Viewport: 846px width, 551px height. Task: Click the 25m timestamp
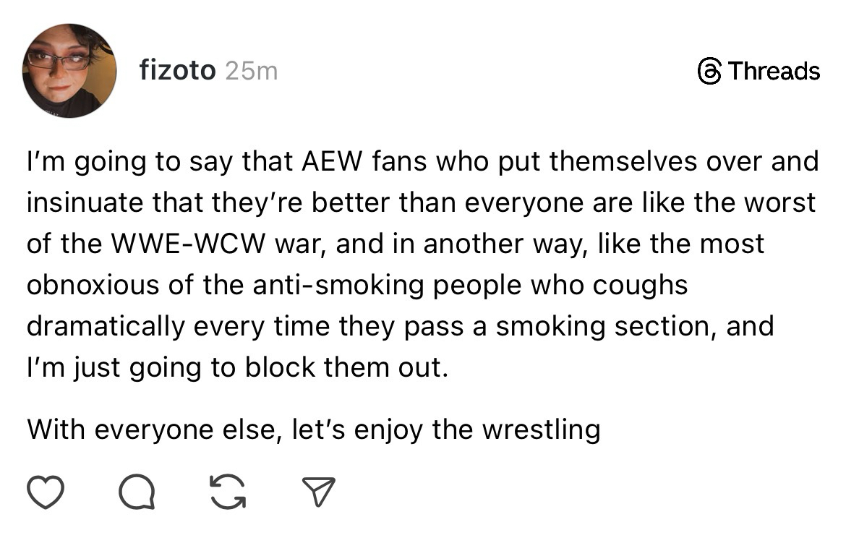click(x=251, y=71)
